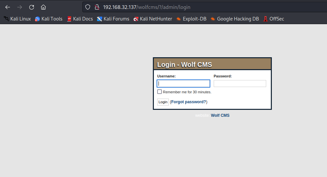Open the Exploit-DB bookmark
Image resolution: width=327 pixels, height=177 pixels.
pos(191,19)
